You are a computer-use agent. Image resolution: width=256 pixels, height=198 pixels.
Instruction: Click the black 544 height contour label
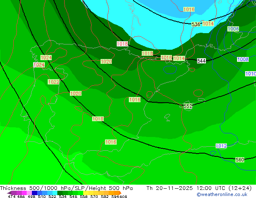pos(201,61)
